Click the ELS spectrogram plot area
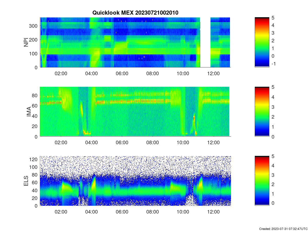Screen dimensions: 308x231 135,181
